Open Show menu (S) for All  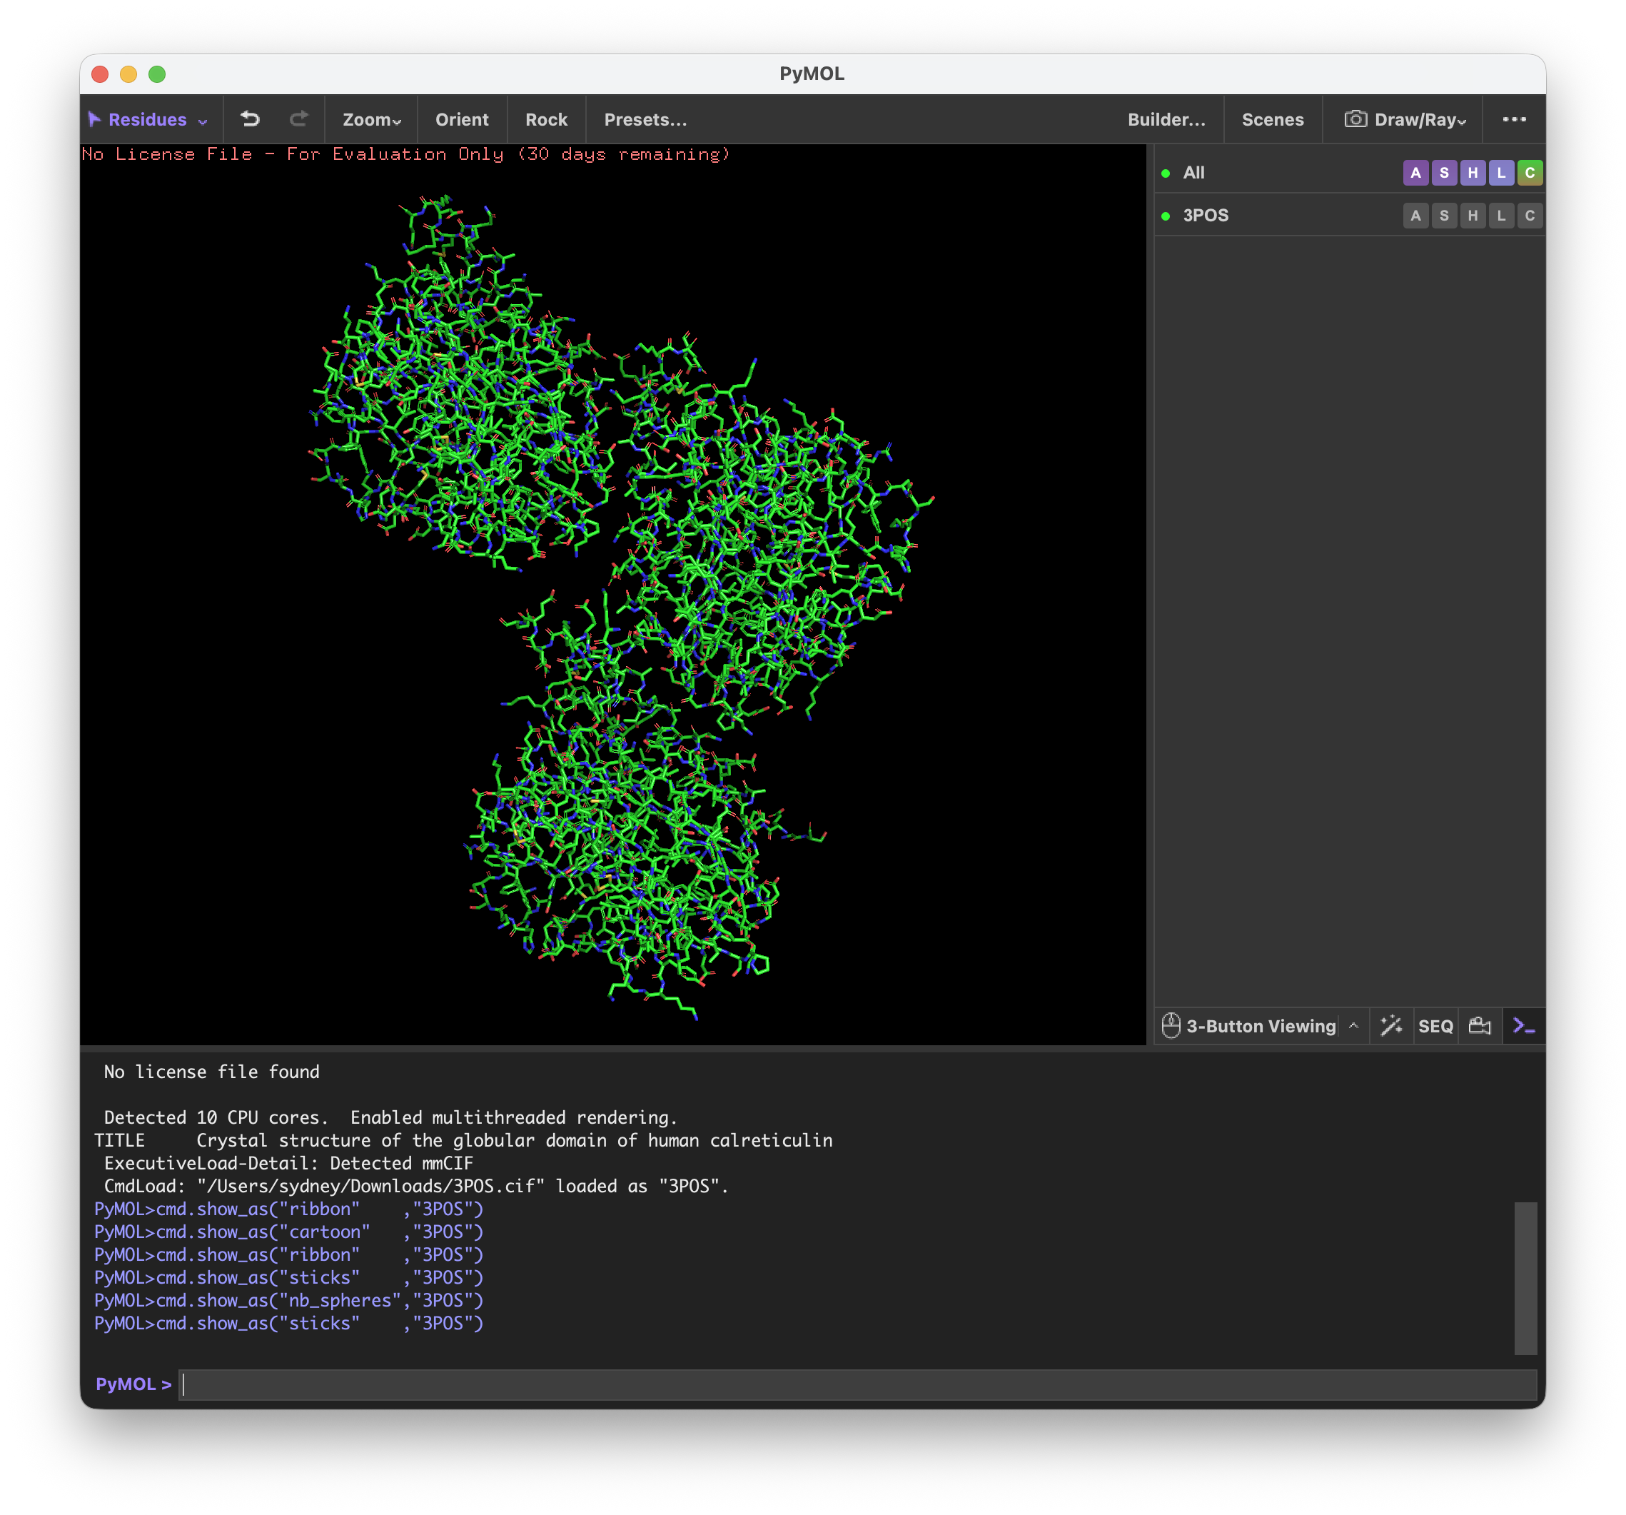click(1443, 173)
